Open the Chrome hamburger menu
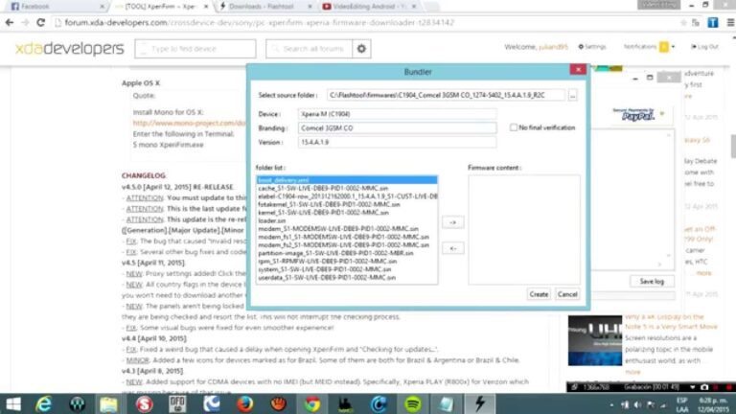 coord(730,22)
